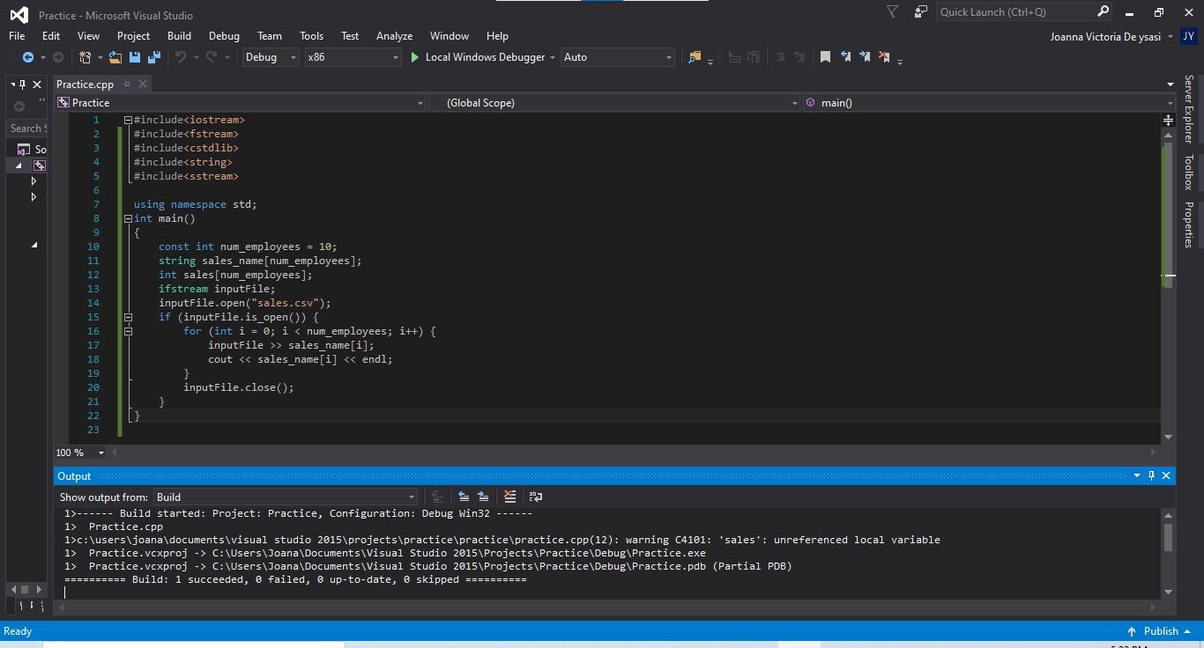Open the Global Scope dropdown
1204x648 pixels.
point(614,103)
